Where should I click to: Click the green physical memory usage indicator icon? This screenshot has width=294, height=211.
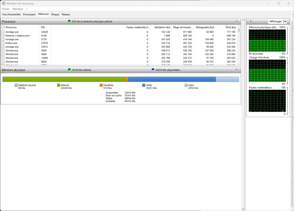(69, 22)
